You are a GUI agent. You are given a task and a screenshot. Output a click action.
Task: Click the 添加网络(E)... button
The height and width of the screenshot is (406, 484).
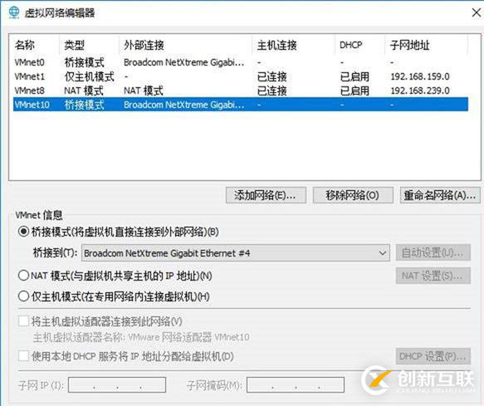266,195
